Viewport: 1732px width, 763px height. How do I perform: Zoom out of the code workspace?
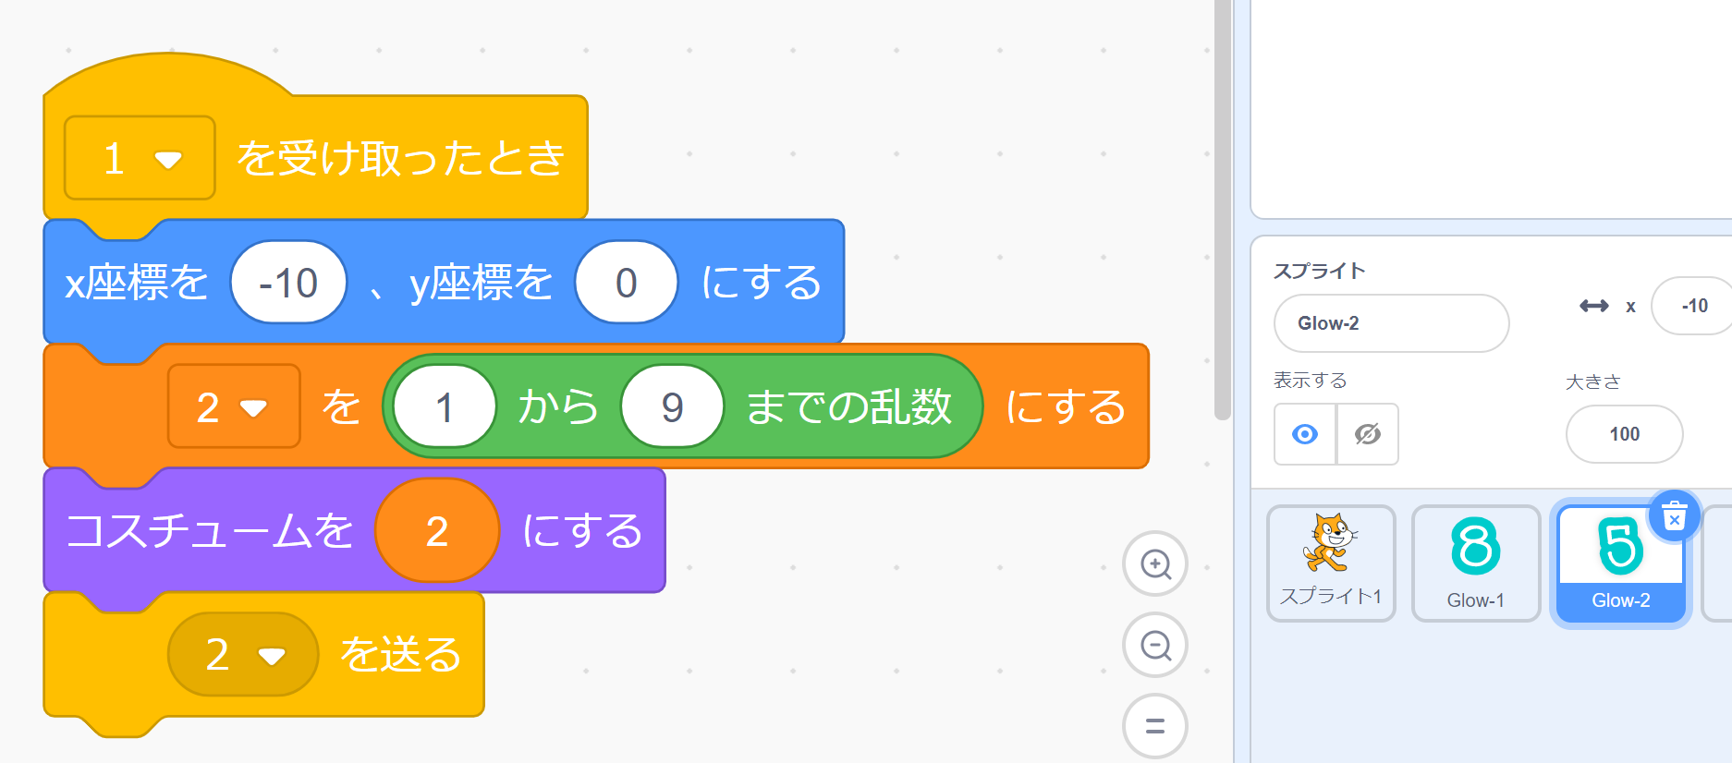tap(1155, 645)
